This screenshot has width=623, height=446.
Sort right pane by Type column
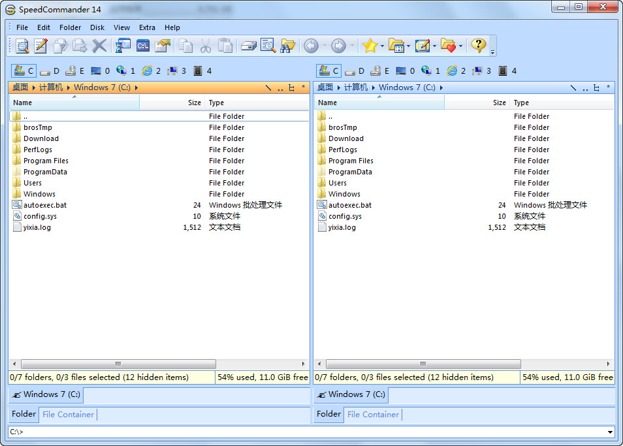click(x=562, y=103)
